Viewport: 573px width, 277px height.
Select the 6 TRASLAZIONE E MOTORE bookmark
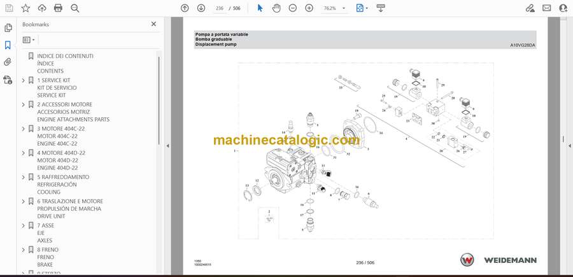coord(70,209)
